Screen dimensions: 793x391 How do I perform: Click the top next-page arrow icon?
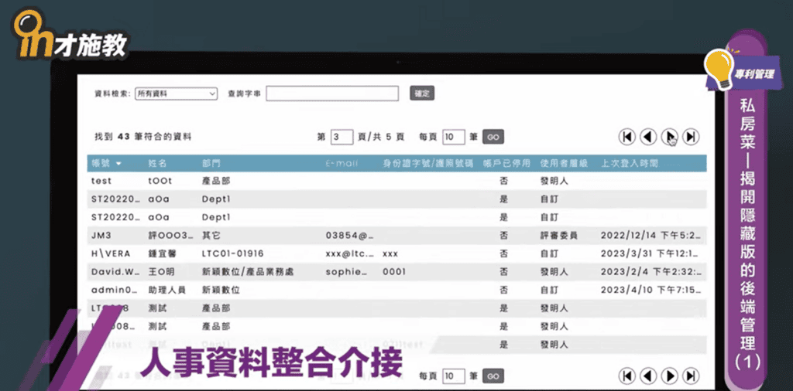670,137
